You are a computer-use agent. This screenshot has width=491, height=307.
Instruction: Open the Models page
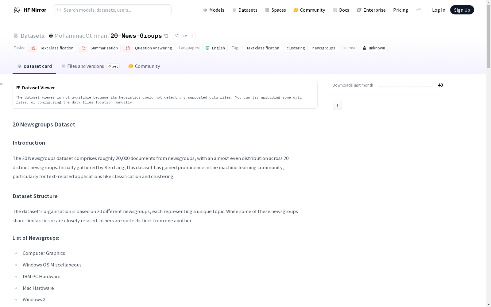tap(214, 10)
